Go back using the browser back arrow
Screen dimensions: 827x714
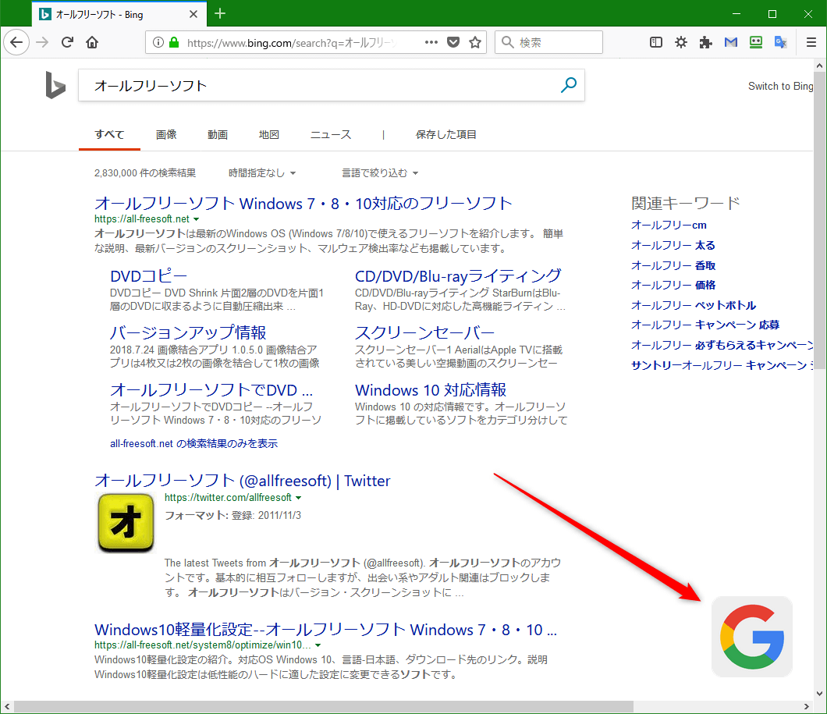(16, 42)
